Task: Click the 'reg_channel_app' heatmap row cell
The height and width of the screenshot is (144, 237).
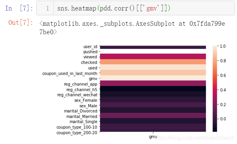Action: click(153, 83)
